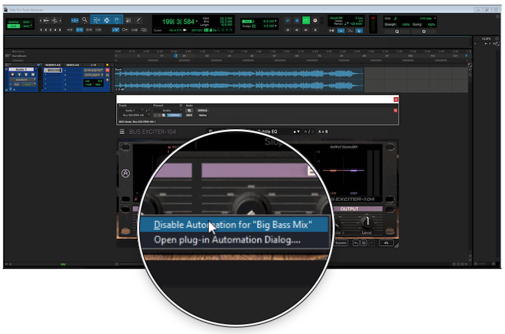The image size is (505, 334).
Task: Click the plug-in Undo arrow icon
Action: click(x=356, y=243)
